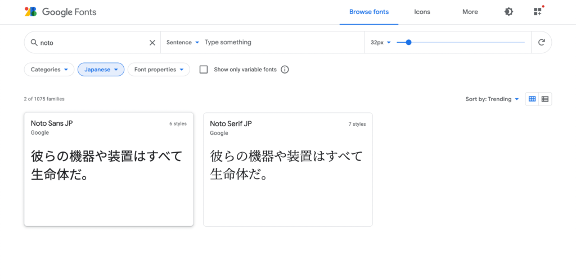Click the 2 of 1075 families count
Viewport: 576px width, 279px height.
coord(44,99)
